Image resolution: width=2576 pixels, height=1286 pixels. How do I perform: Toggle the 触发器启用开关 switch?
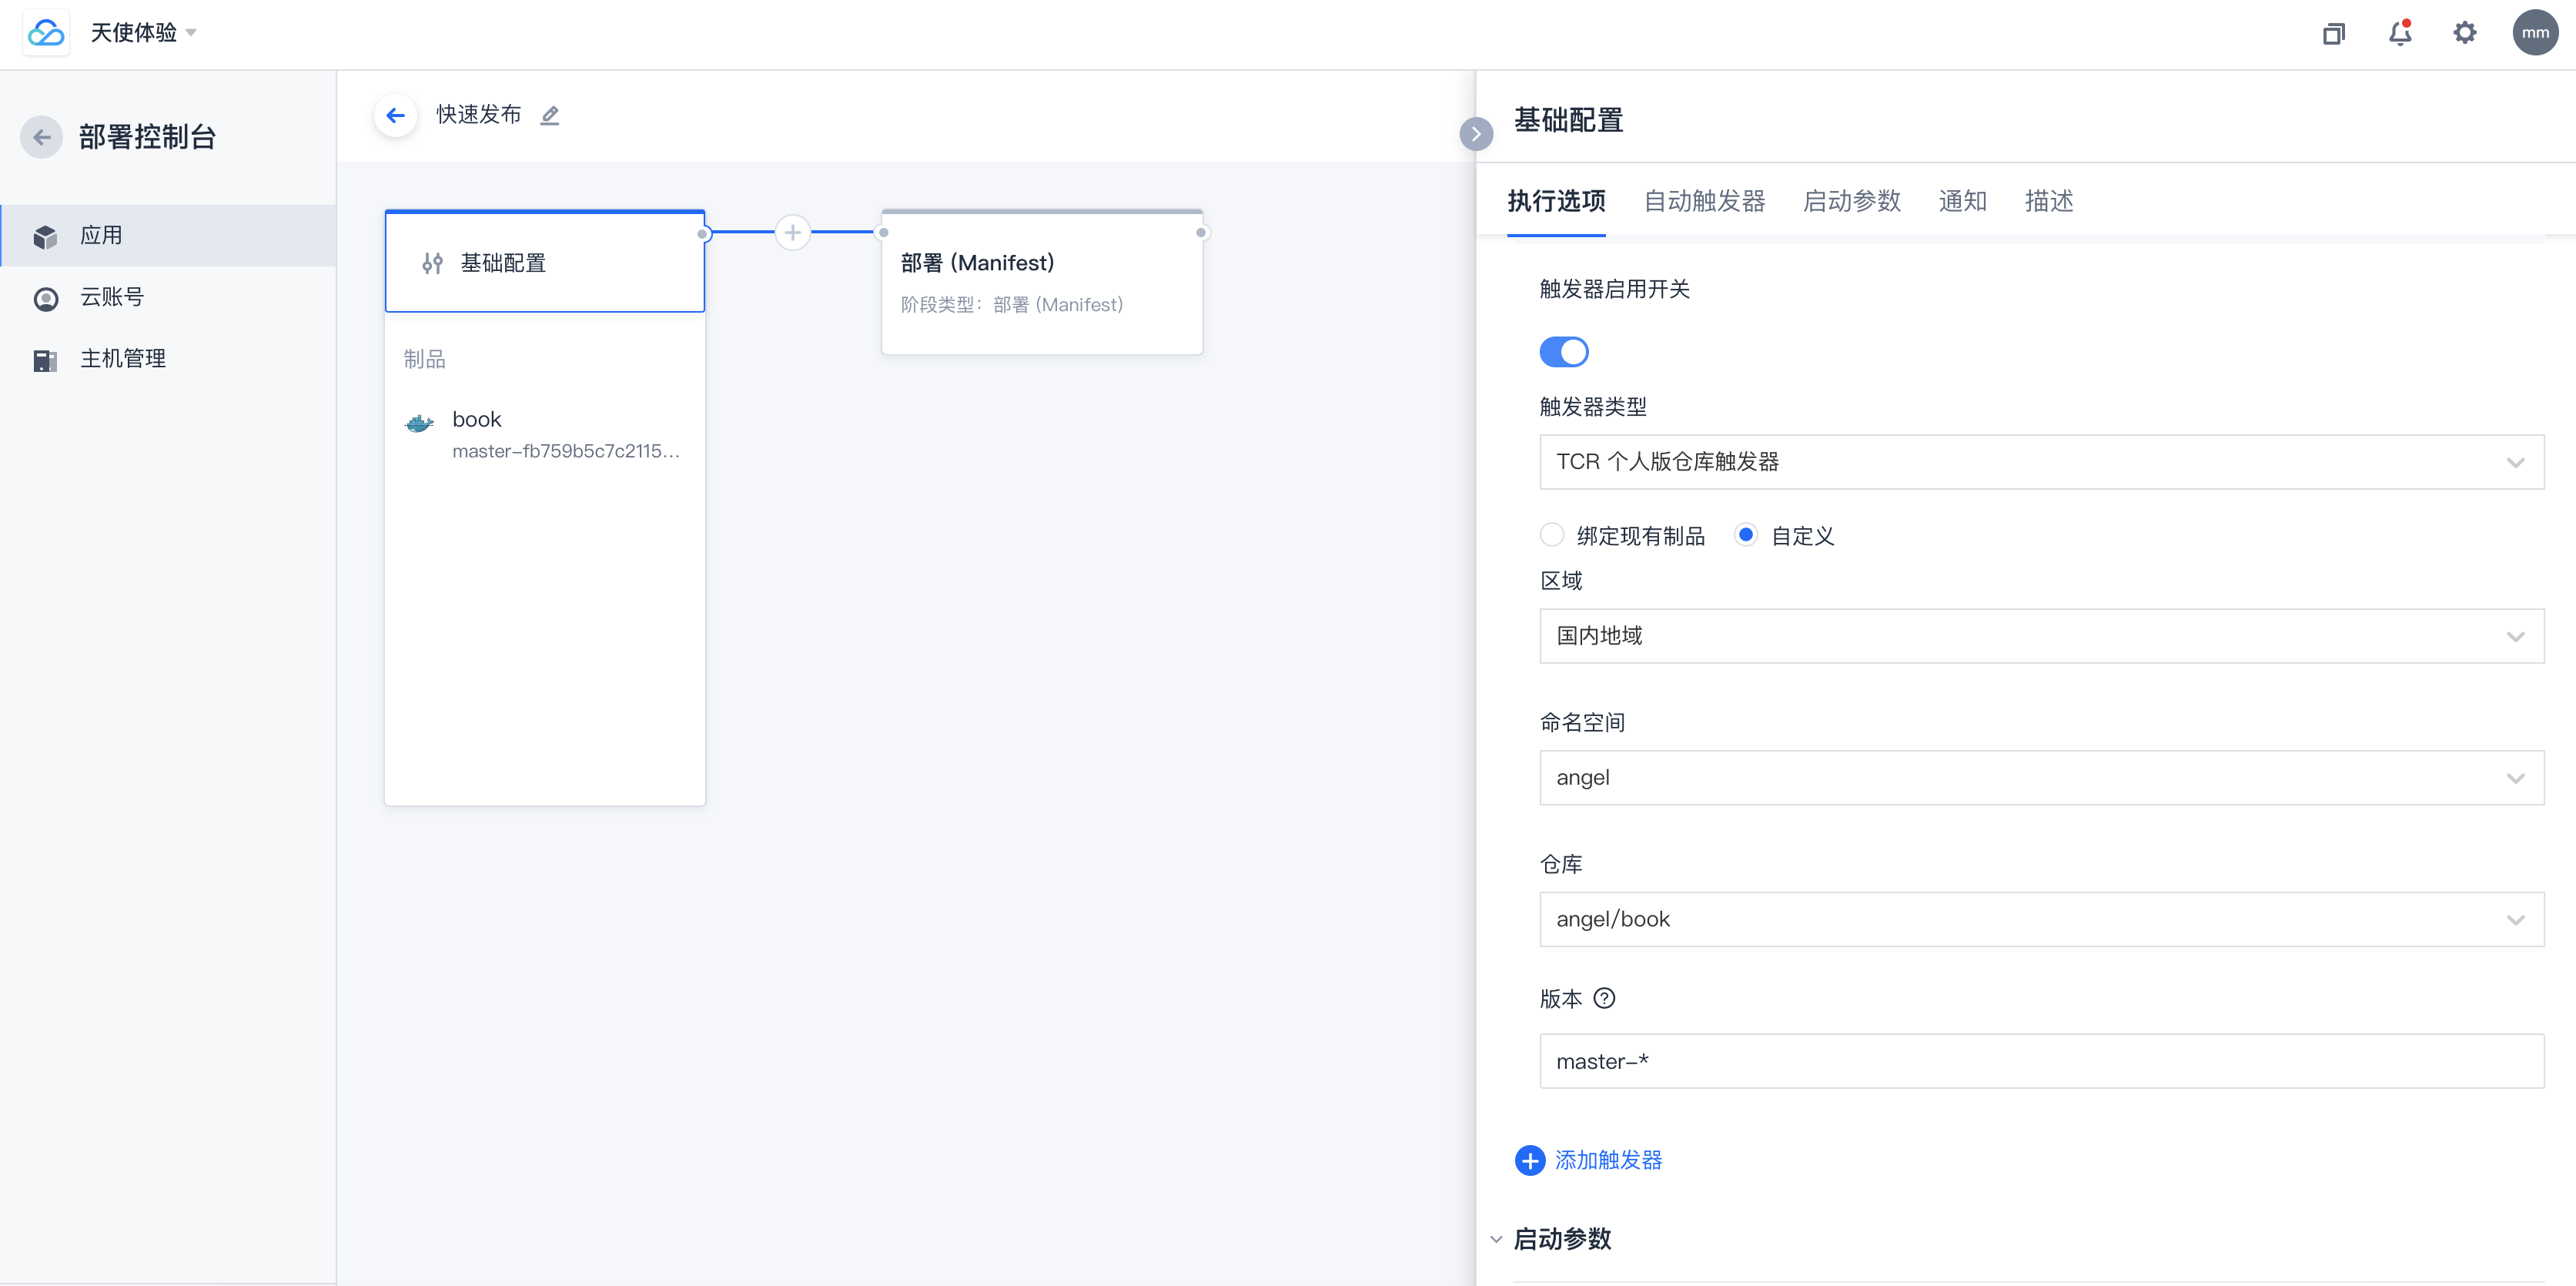coord(1564,352)
